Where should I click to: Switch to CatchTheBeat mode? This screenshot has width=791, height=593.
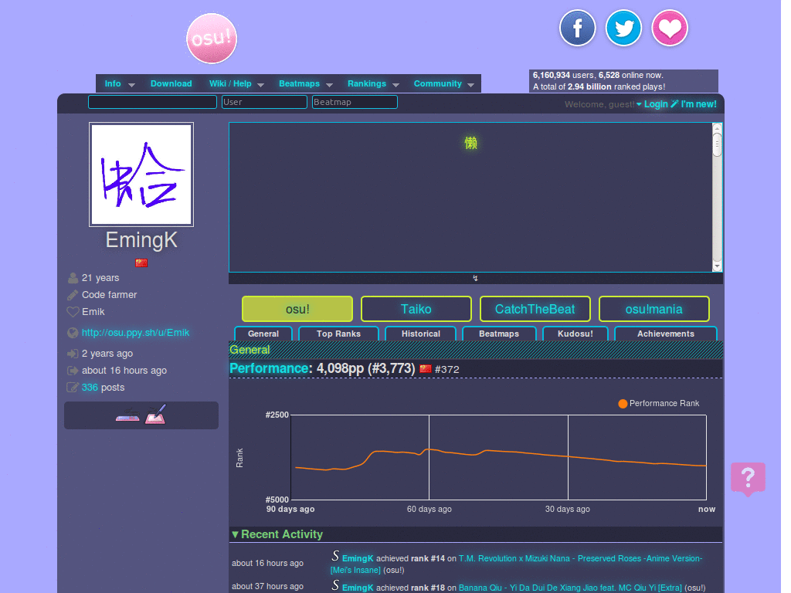pyautogui.click(x=534, y=309)
